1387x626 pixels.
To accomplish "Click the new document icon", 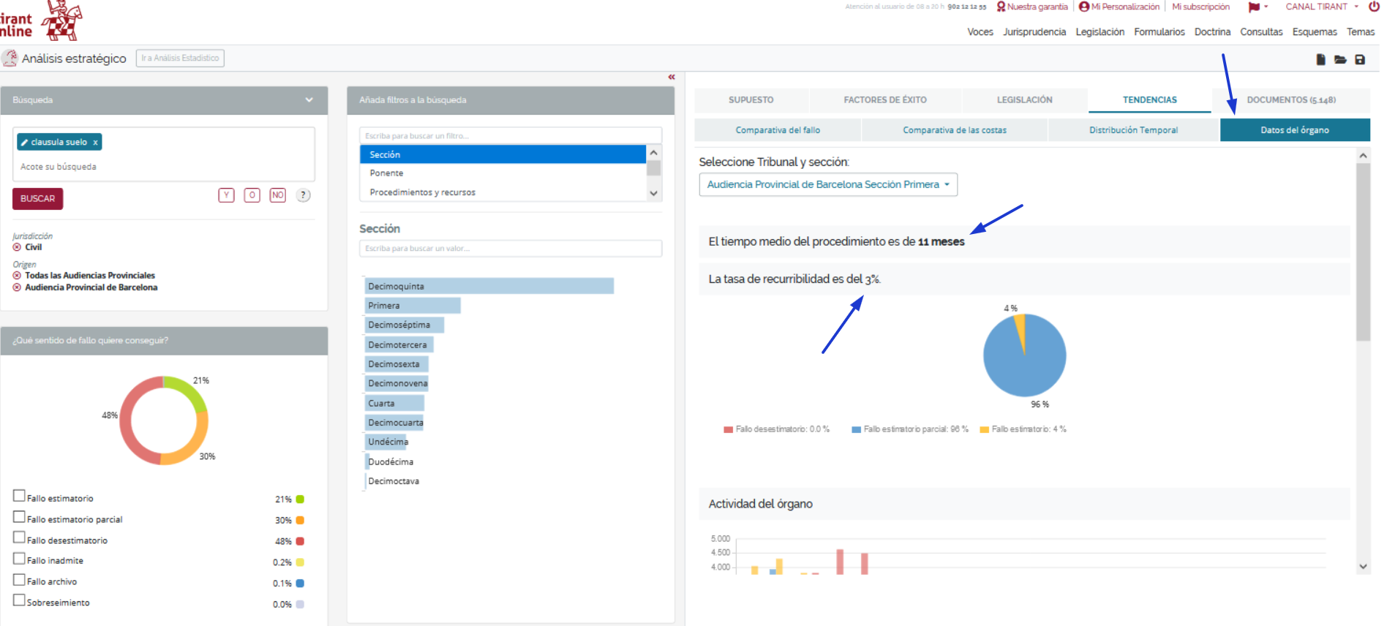I will pyautogui.click(x=1320, y=60).
